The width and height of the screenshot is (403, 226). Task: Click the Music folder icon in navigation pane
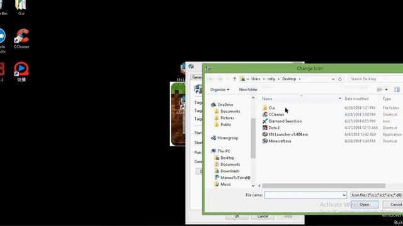pyautogui.click(x=217, y=184)
